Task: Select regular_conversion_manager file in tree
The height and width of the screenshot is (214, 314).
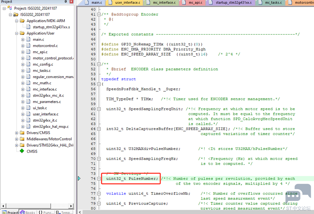Action: pyautogui.click(x=53, y=77)
